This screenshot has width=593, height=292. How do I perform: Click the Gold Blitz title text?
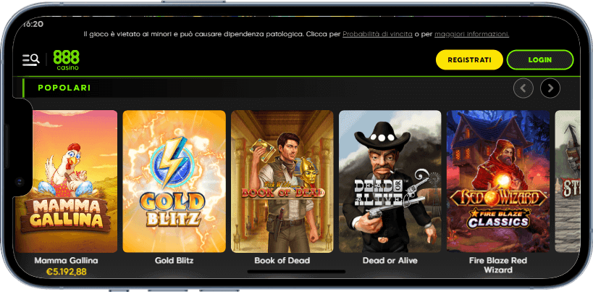tap(174, 261)
